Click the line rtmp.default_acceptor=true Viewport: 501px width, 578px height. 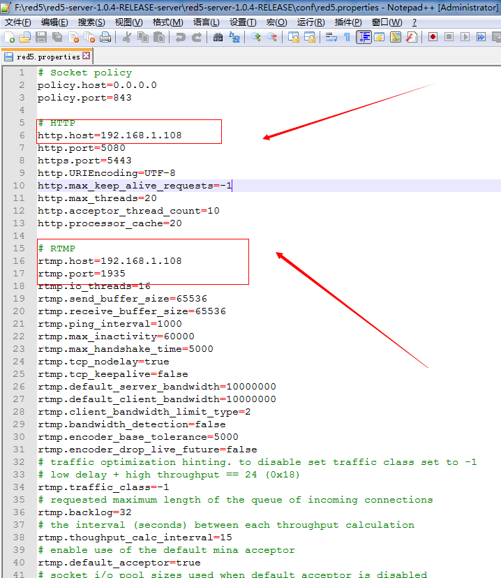[x=119, y=563]
